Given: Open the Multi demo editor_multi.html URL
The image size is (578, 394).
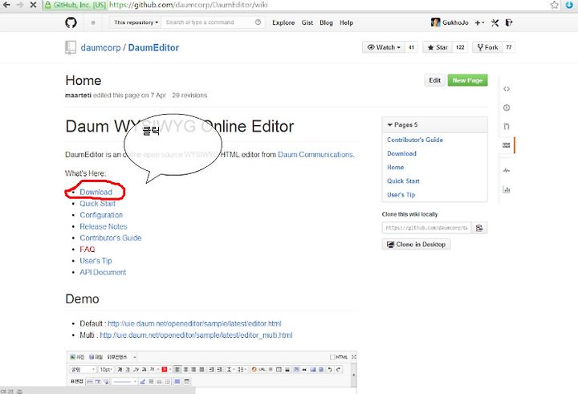Looking at the screenshot, I should coord(196,335).
